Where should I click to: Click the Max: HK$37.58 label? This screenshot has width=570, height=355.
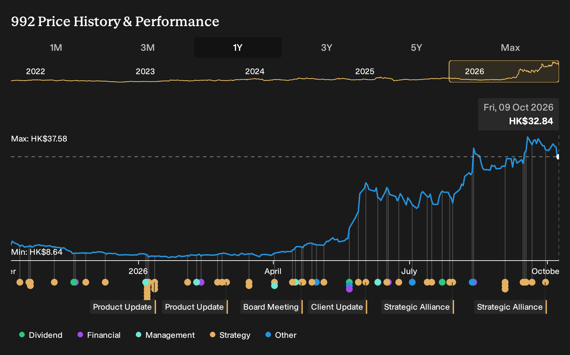coord(39,139)
